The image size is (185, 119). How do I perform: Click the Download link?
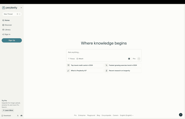(6, 115)
